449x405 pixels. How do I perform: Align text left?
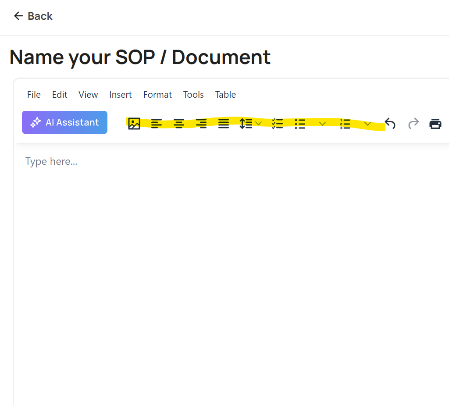click(157, 124)
